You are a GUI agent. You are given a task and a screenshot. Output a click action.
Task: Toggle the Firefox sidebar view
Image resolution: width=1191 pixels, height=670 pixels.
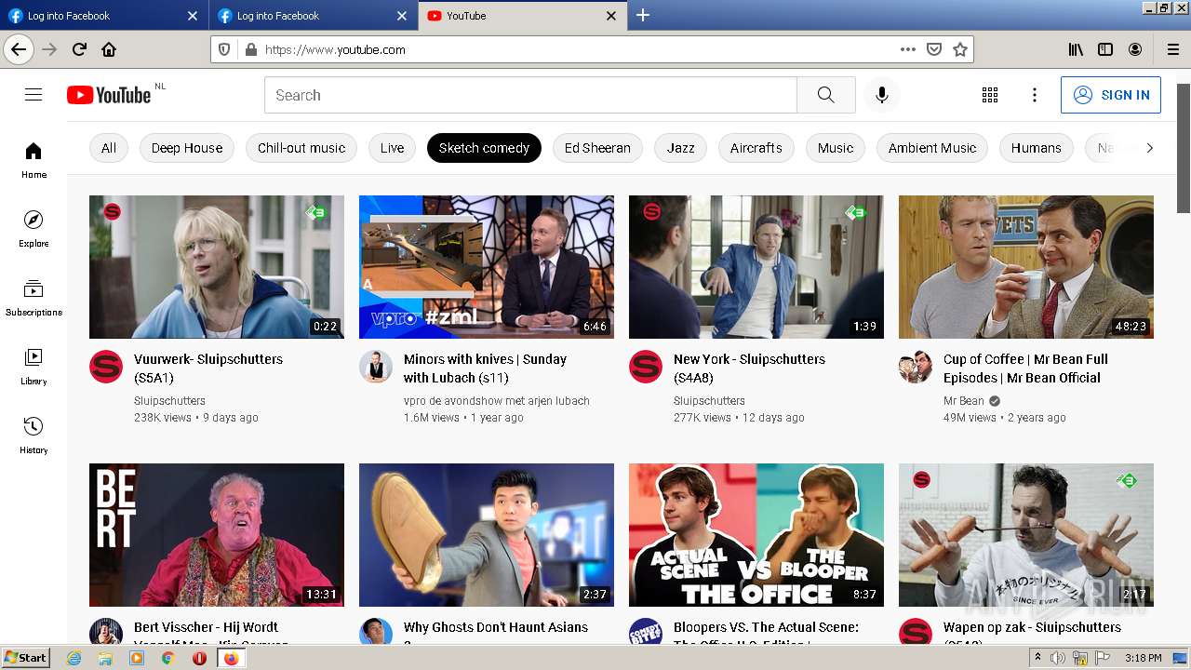pyautogui.click(x=1105, y=49)
